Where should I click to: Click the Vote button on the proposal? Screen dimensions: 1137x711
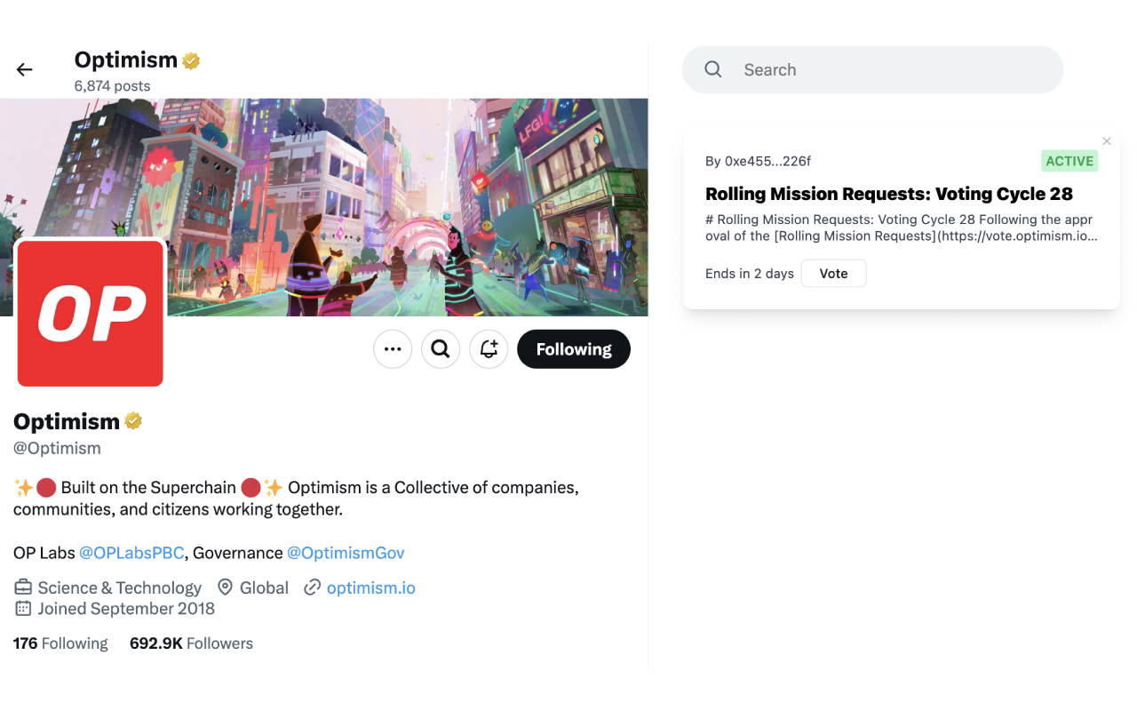point(833,273)
